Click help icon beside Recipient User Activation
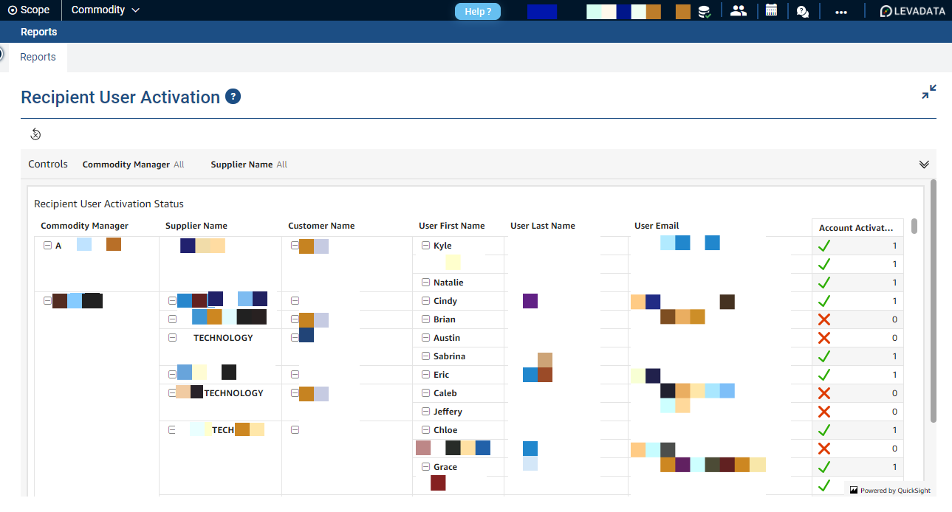 click(x=233, y=97)
